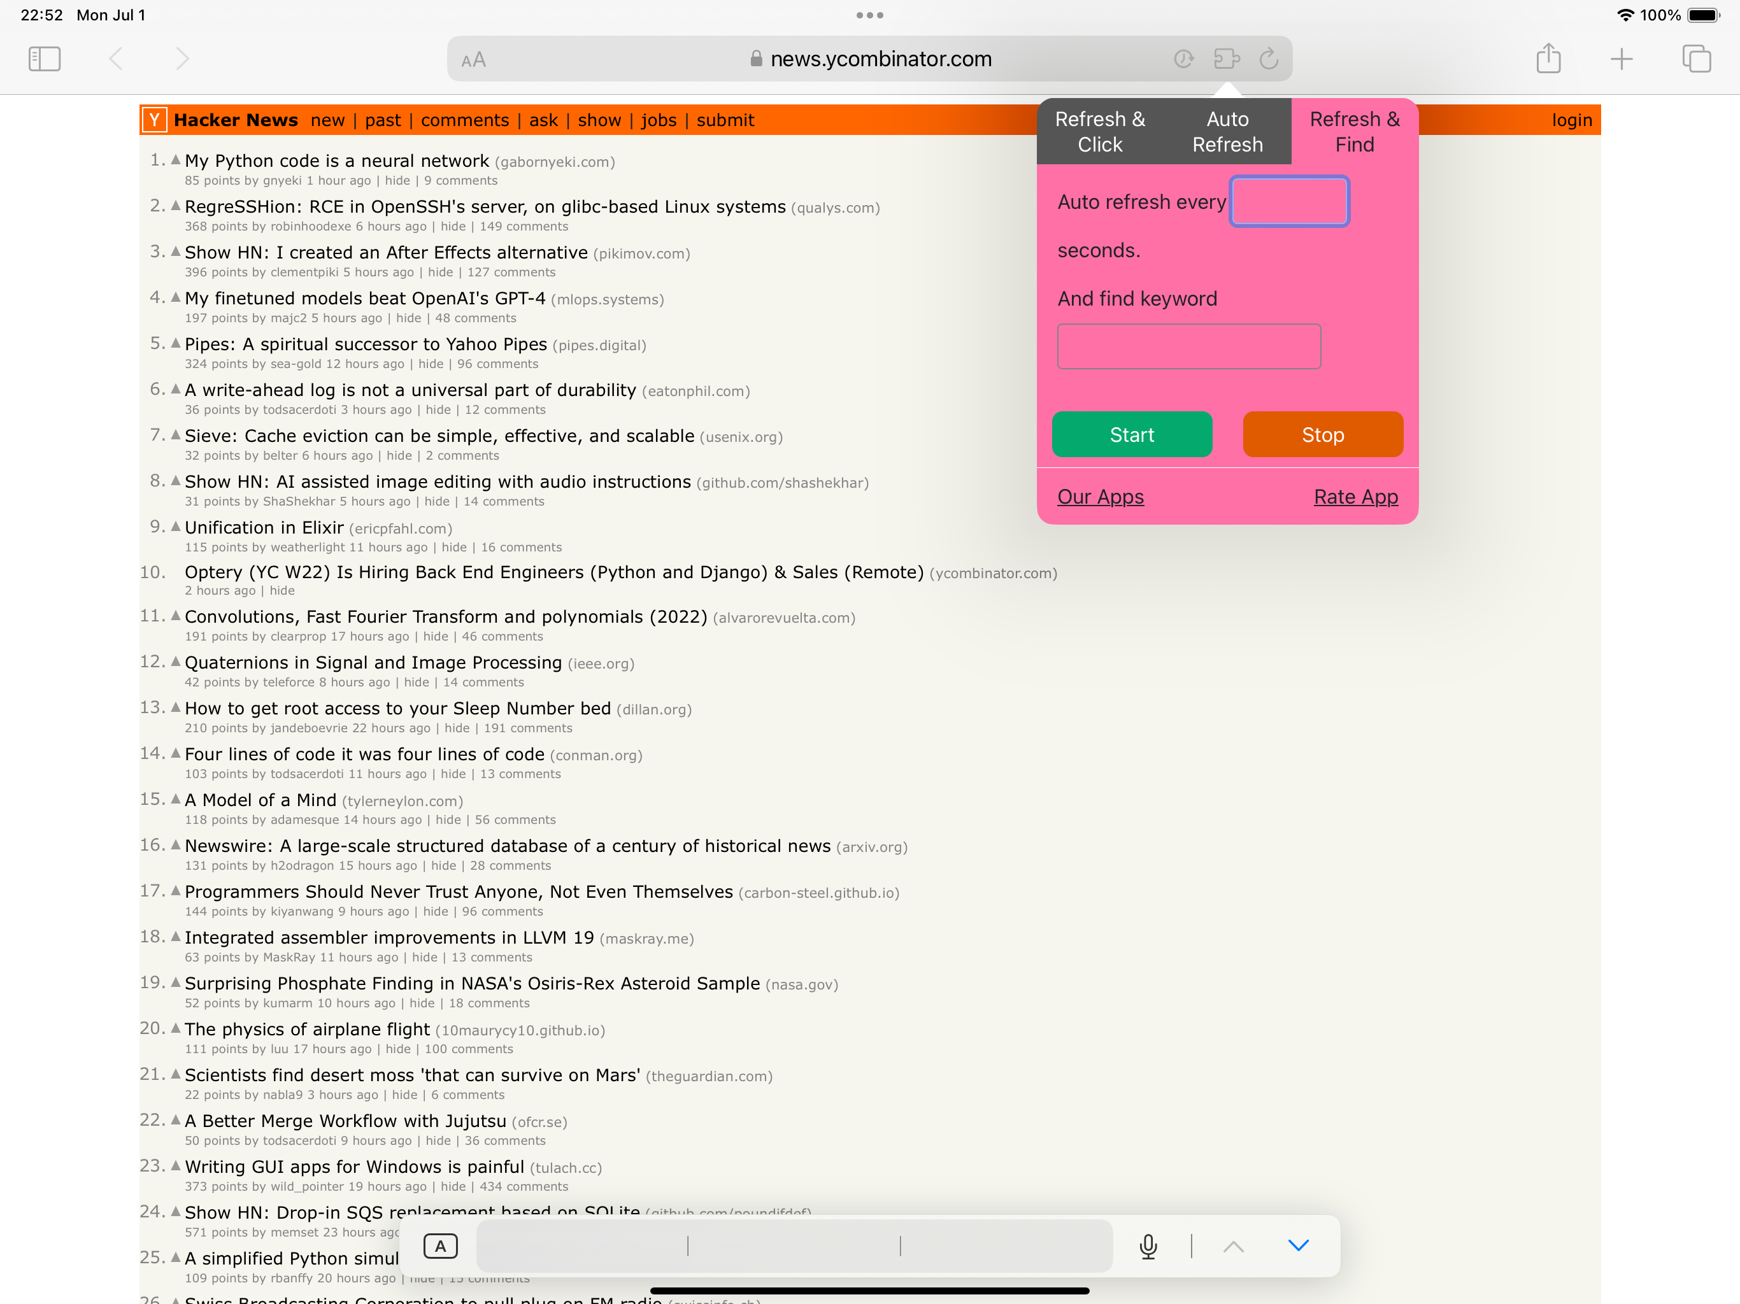The width and height of the screenshot is (1740, 1304).
Task: Go back with the browser back arrow
Action: point(116,59)
